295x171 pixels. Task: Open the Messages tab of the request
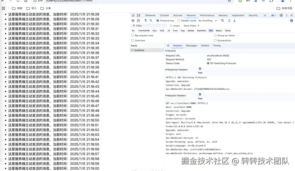point(191,46)
